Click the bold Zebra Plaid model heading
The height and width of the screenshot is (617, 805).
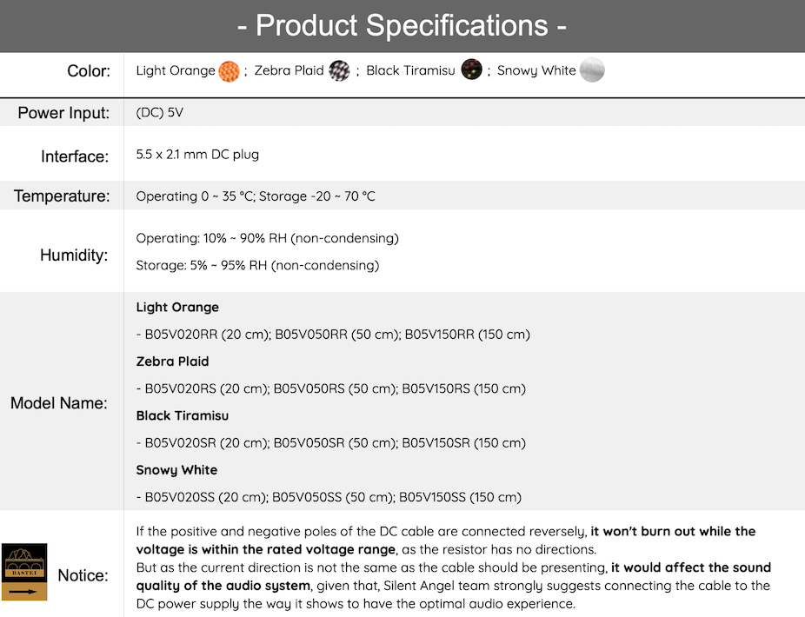[172, 362]
